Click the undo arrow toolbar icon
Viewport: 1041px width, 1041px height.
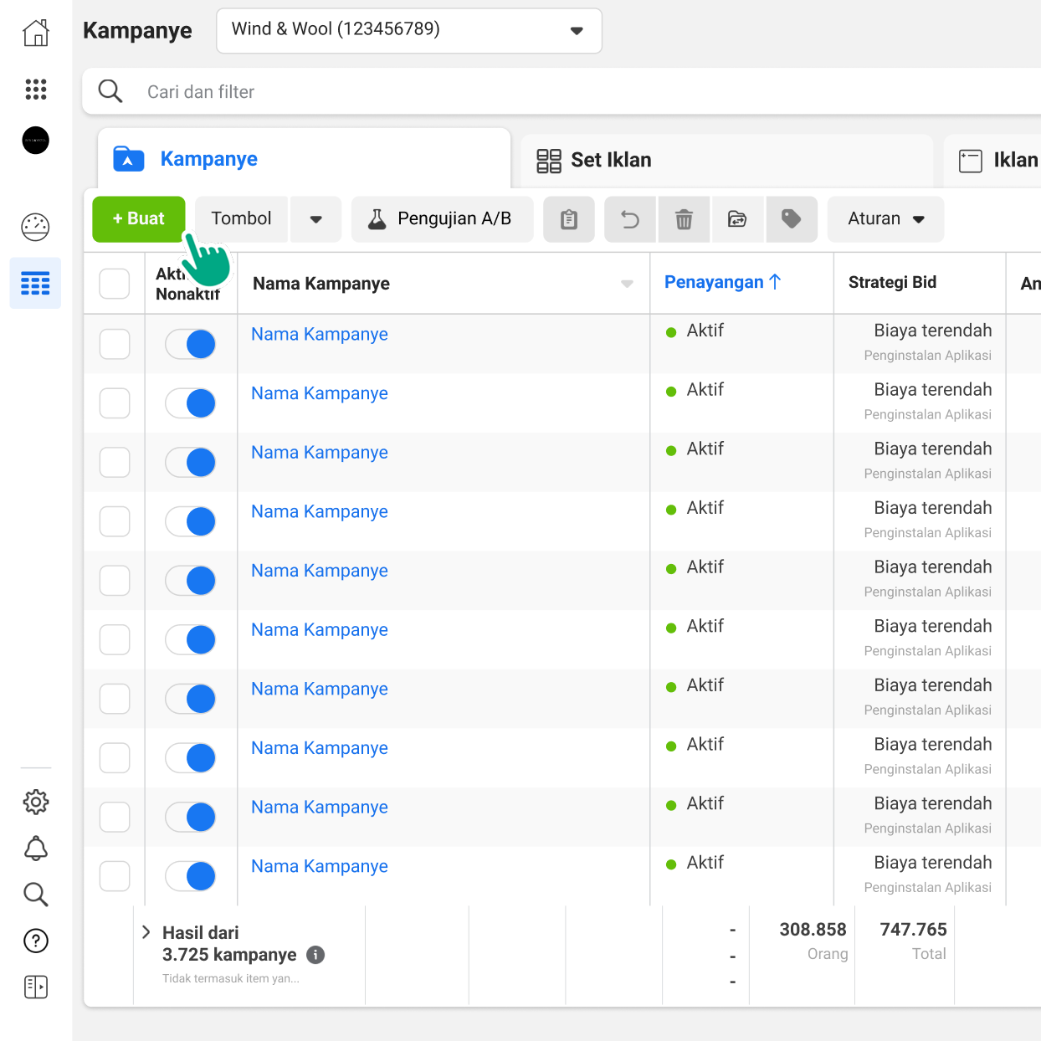pos(630,219)
